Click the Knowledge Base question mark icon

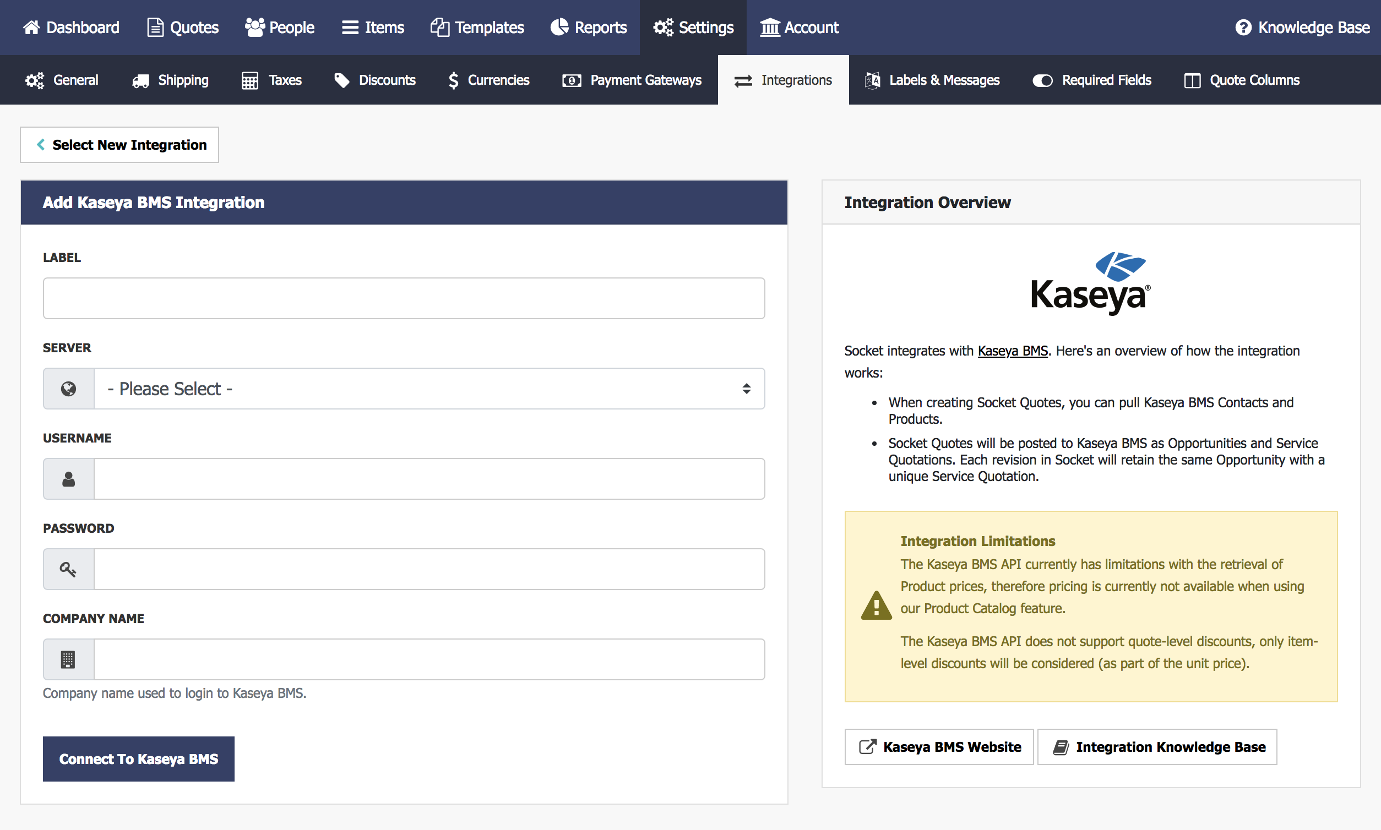(1243, 28)
